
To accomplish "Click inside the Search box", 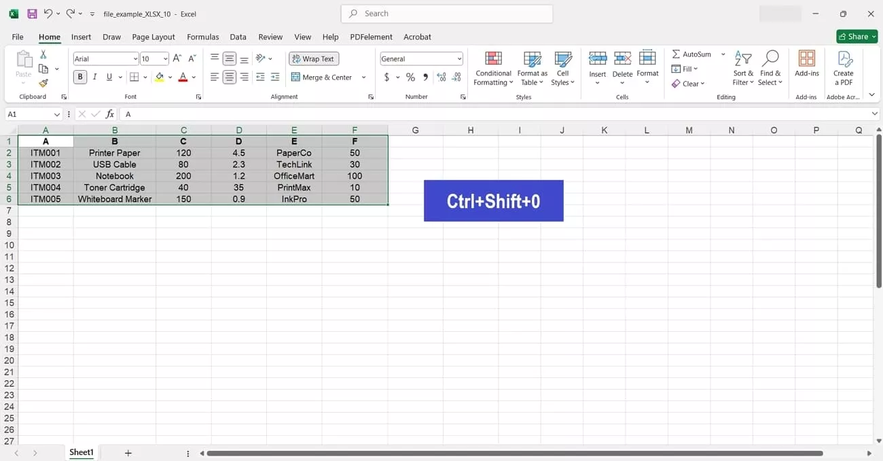I will [x=446, y=14].
